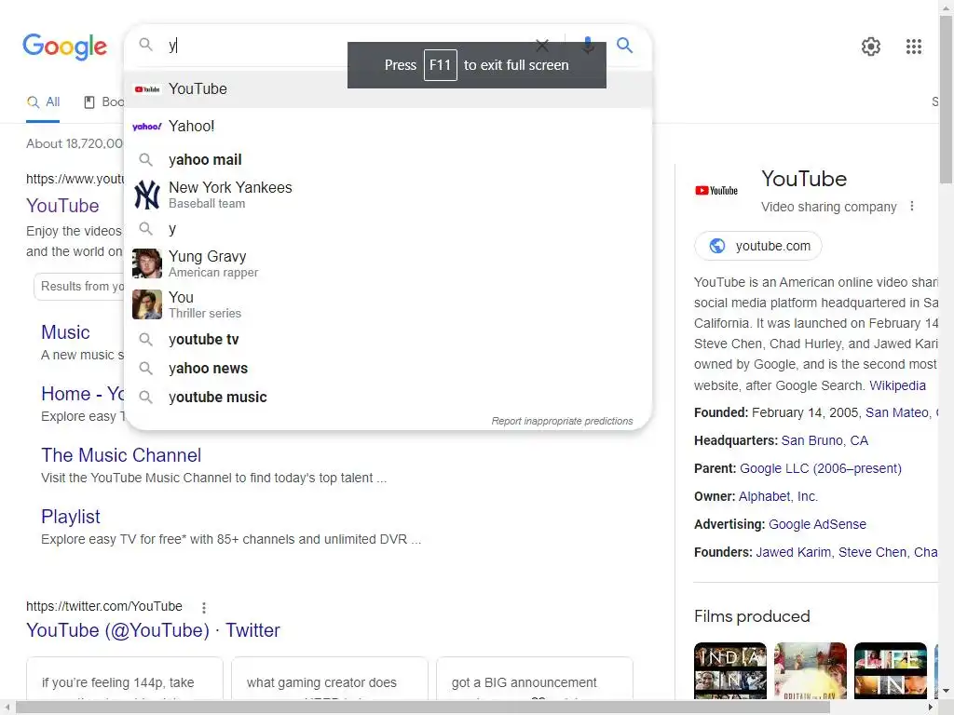Screen dimensions: 954x715
Task: Open the Music sitelink
Action: (x=65, y=332)
